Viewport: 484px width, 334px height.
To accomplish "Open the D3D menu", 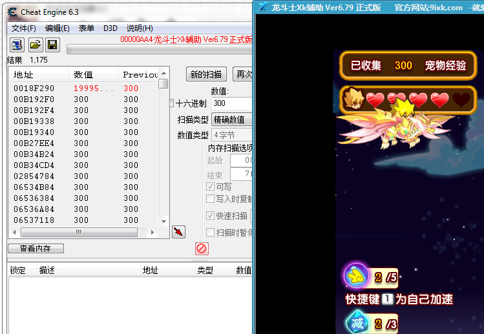I will click(110, 28).
